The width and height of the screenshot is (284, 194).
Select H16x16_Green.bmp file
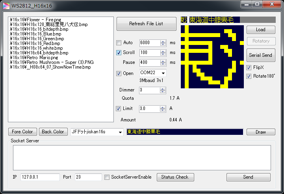(37, 39)
